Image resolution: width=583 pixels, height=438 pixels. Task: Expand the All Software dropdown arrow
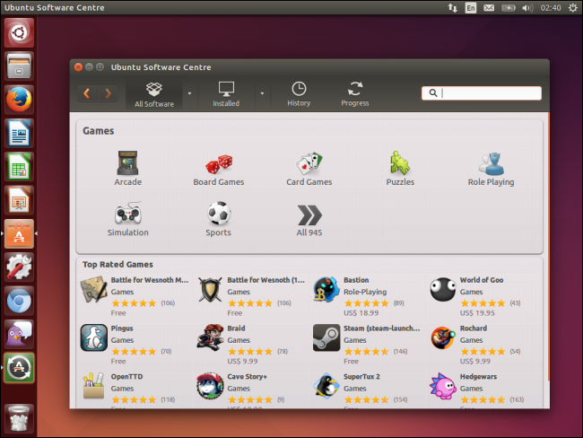click(189, 93)
